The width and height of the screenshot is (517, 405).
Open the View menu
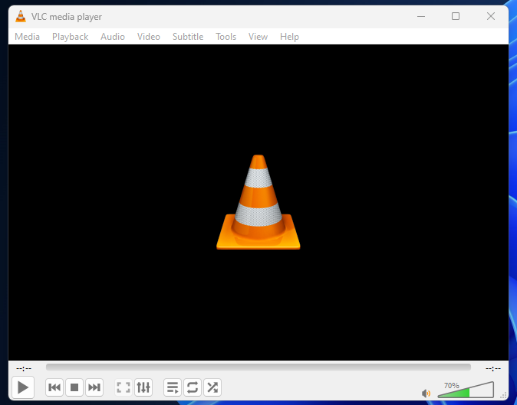[x=258, y=37]
